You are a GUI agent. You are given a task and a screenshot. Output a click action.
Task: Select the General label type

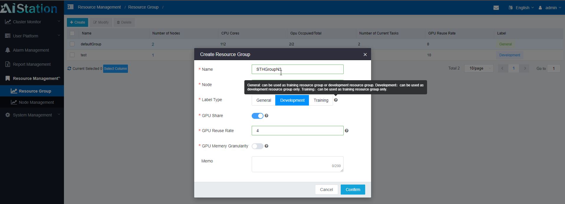(x=264, y=100)
